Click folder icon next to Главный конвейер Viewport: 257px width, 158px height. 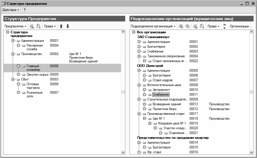click(x=23, y=66)
